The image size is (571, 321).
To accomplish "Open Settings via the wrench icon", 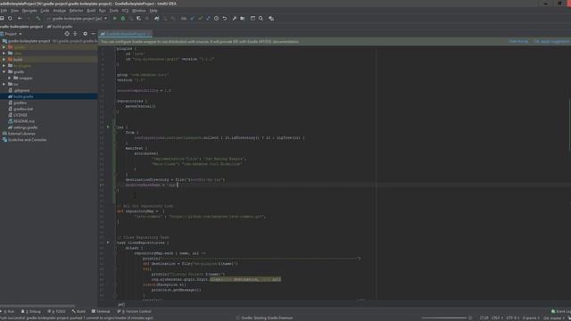I will (x=234, y=18).
